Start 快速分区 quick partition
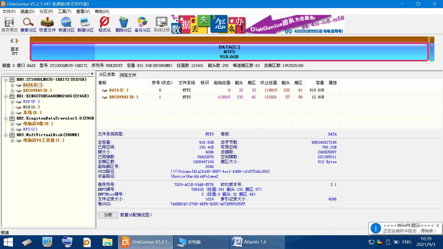Image resolution: width=443 pixels, height=249 pixels. 66,24
